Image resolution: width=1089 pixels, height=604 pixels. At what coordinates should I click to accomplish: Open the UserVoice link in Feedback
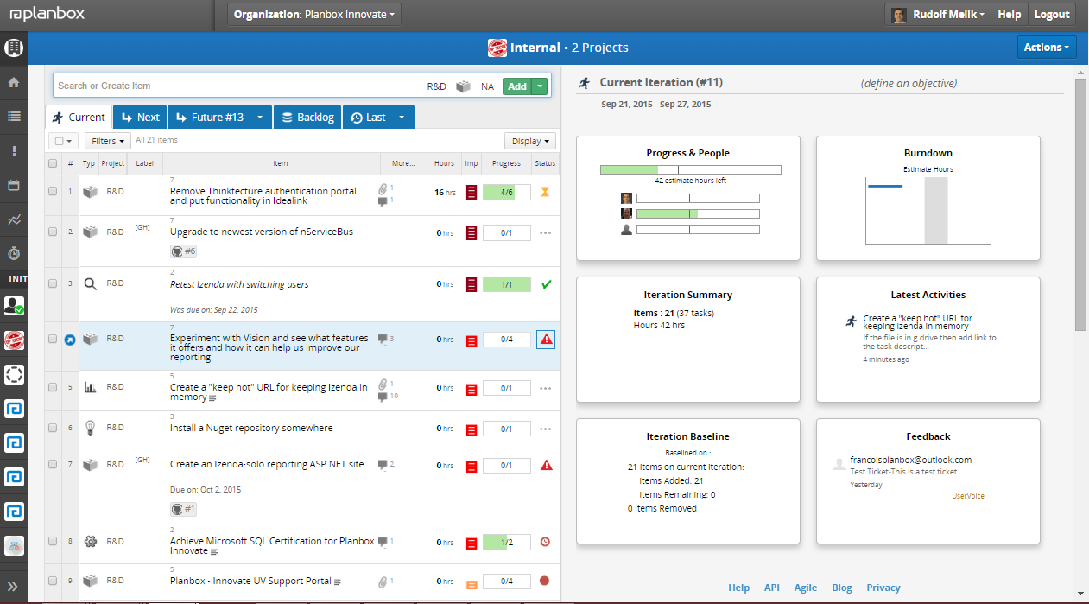(x=967, y=496)
